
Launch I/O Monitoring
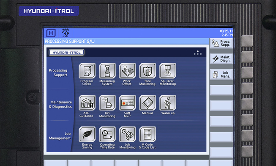point(107,102)
